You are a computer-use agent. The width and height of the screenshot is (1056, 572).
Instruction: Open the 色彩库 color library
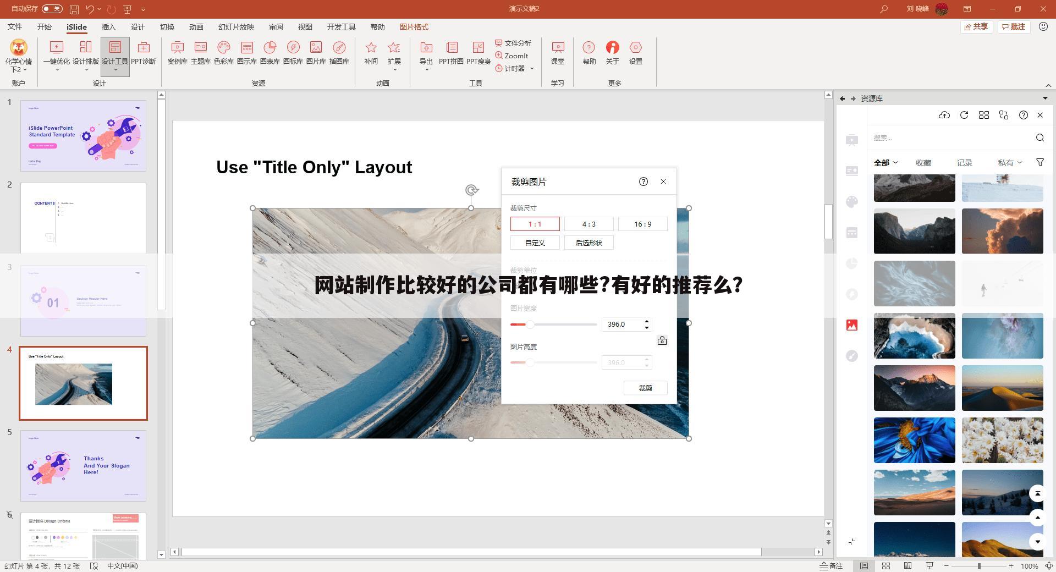[223, 53]
